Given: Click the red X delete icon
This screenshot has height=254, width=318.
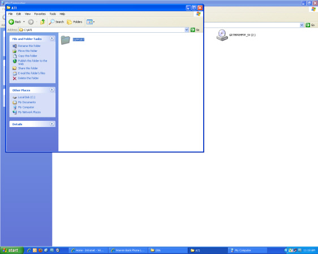Looking at the screenshot, I should point(15,78).
